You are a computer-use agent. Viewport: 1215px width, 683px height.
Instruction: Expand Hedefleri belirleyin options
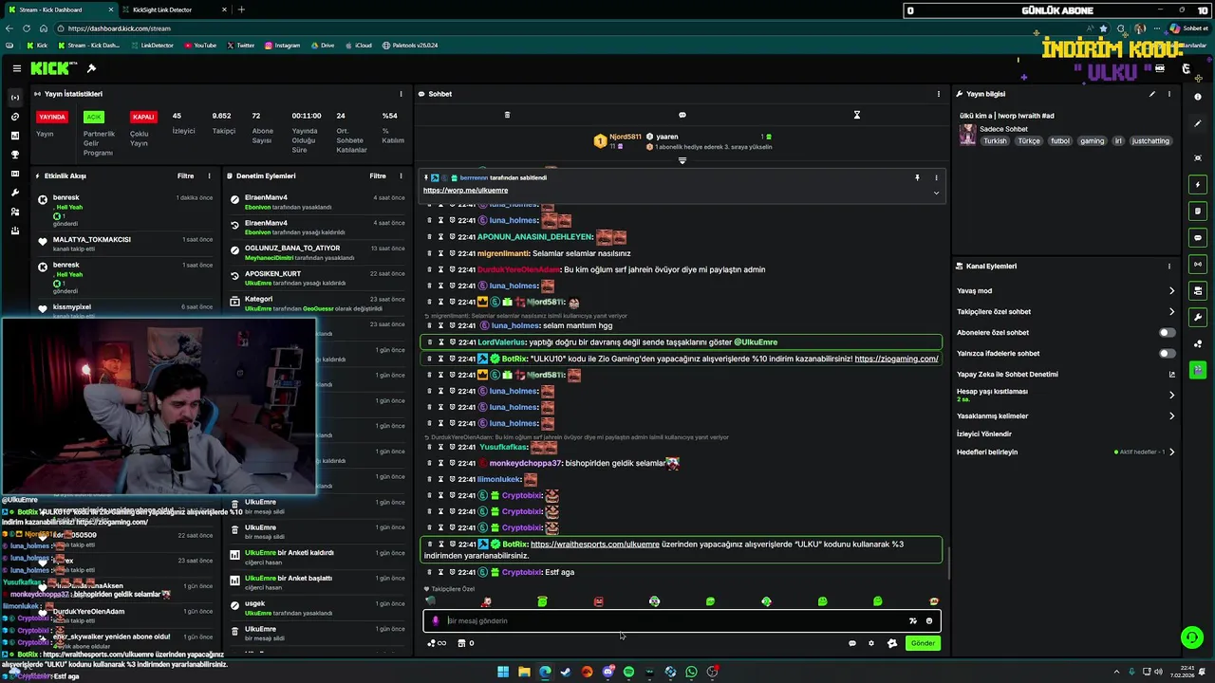(1066, 452)
